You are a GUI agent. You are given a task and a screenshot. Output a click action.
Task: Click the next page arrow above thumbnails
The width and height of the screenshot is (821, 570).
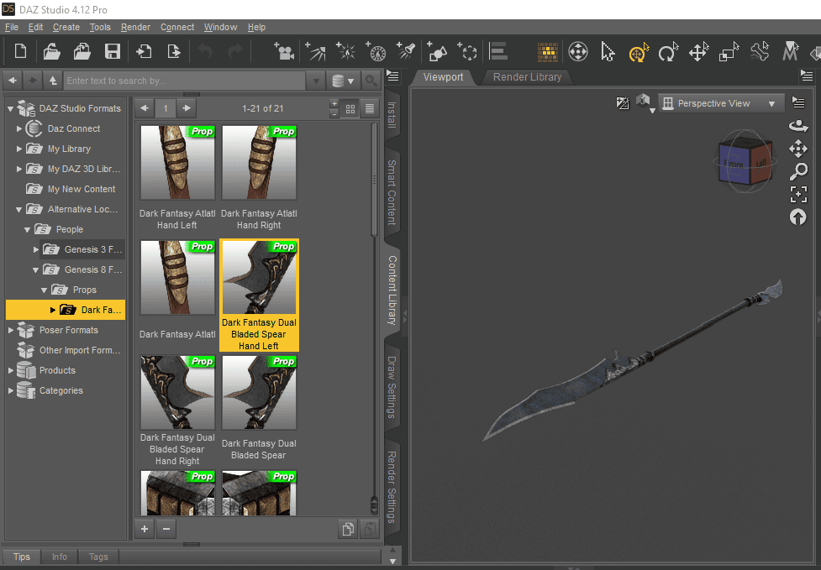187,108
